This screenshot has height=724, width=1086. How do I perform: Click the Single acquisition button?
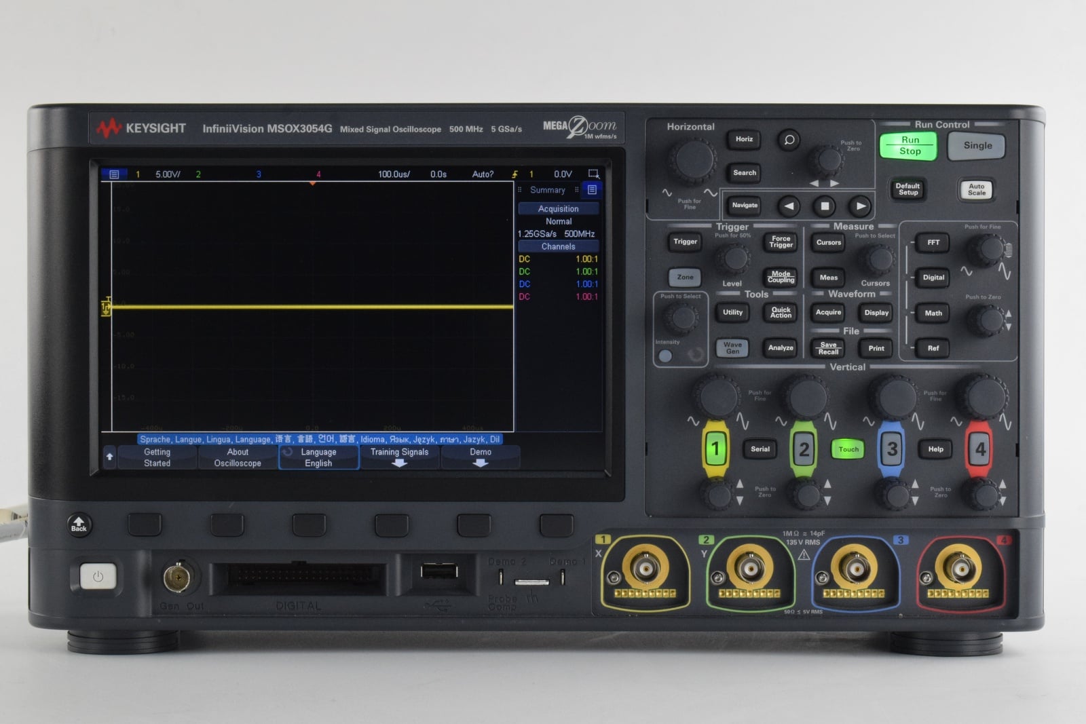pos(977,146)
